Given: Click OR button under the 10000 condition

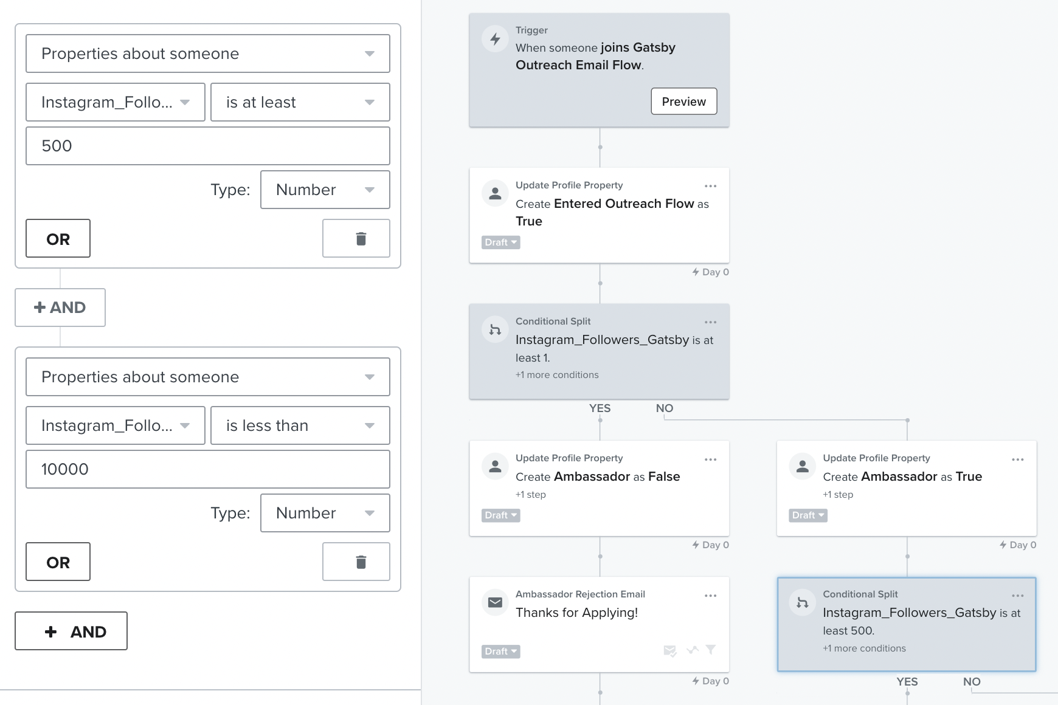Looking at the screenshot, I should (58, 562).
